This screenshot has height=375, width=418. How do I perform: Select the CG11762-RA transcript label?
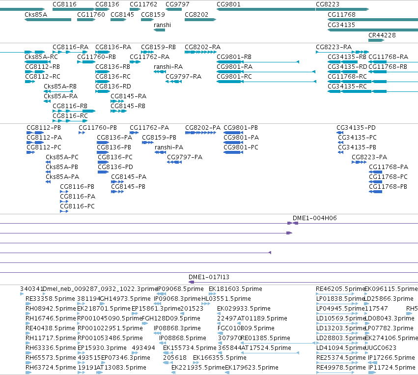click(x=149, y=57)
